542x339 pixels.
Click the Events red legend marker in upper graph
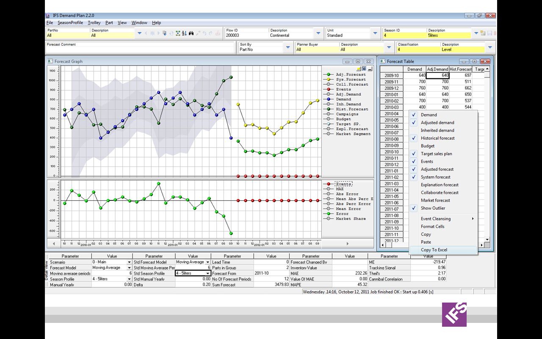click(x=328, y=89)
